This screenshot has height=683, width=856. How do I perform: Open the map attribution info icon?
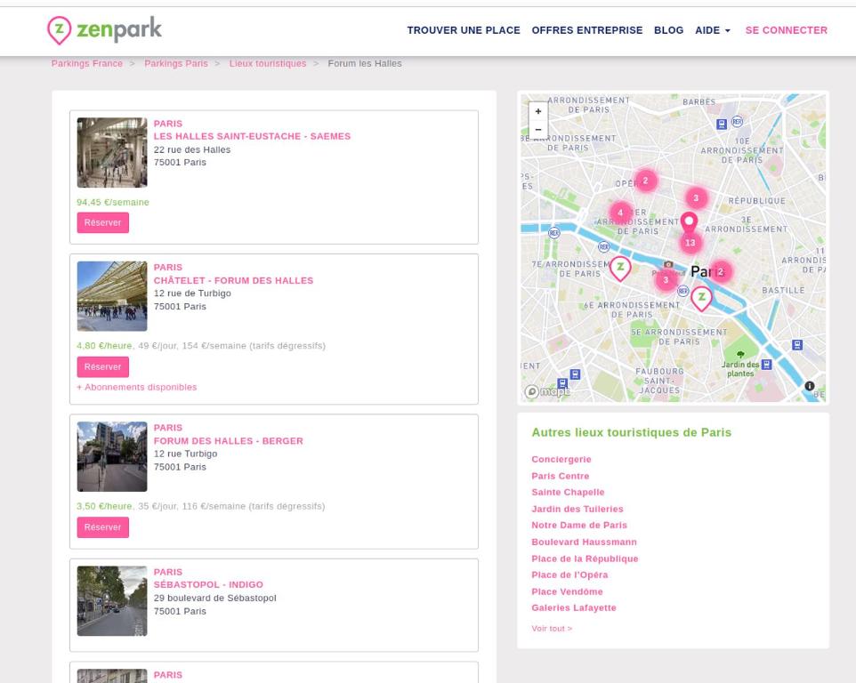click(809, 386)
